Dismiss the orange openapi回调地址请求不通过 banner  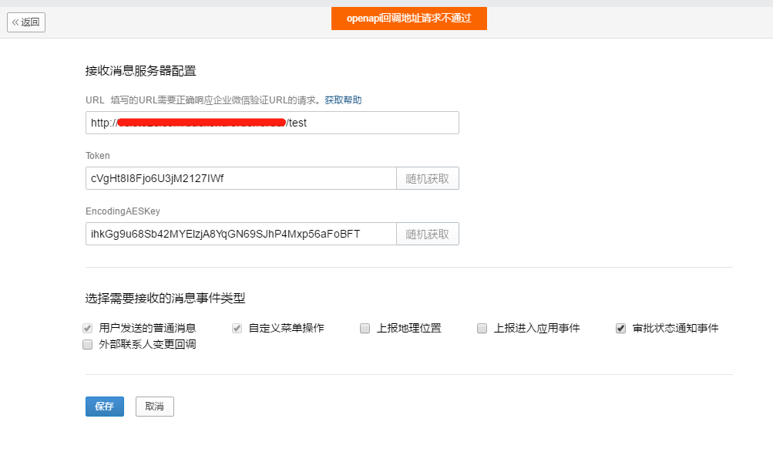408,19
